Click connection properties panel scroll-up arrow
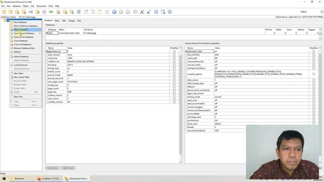The height and width of the screenshot is (182, 324). pyautogui.click(x=320, y=48)
